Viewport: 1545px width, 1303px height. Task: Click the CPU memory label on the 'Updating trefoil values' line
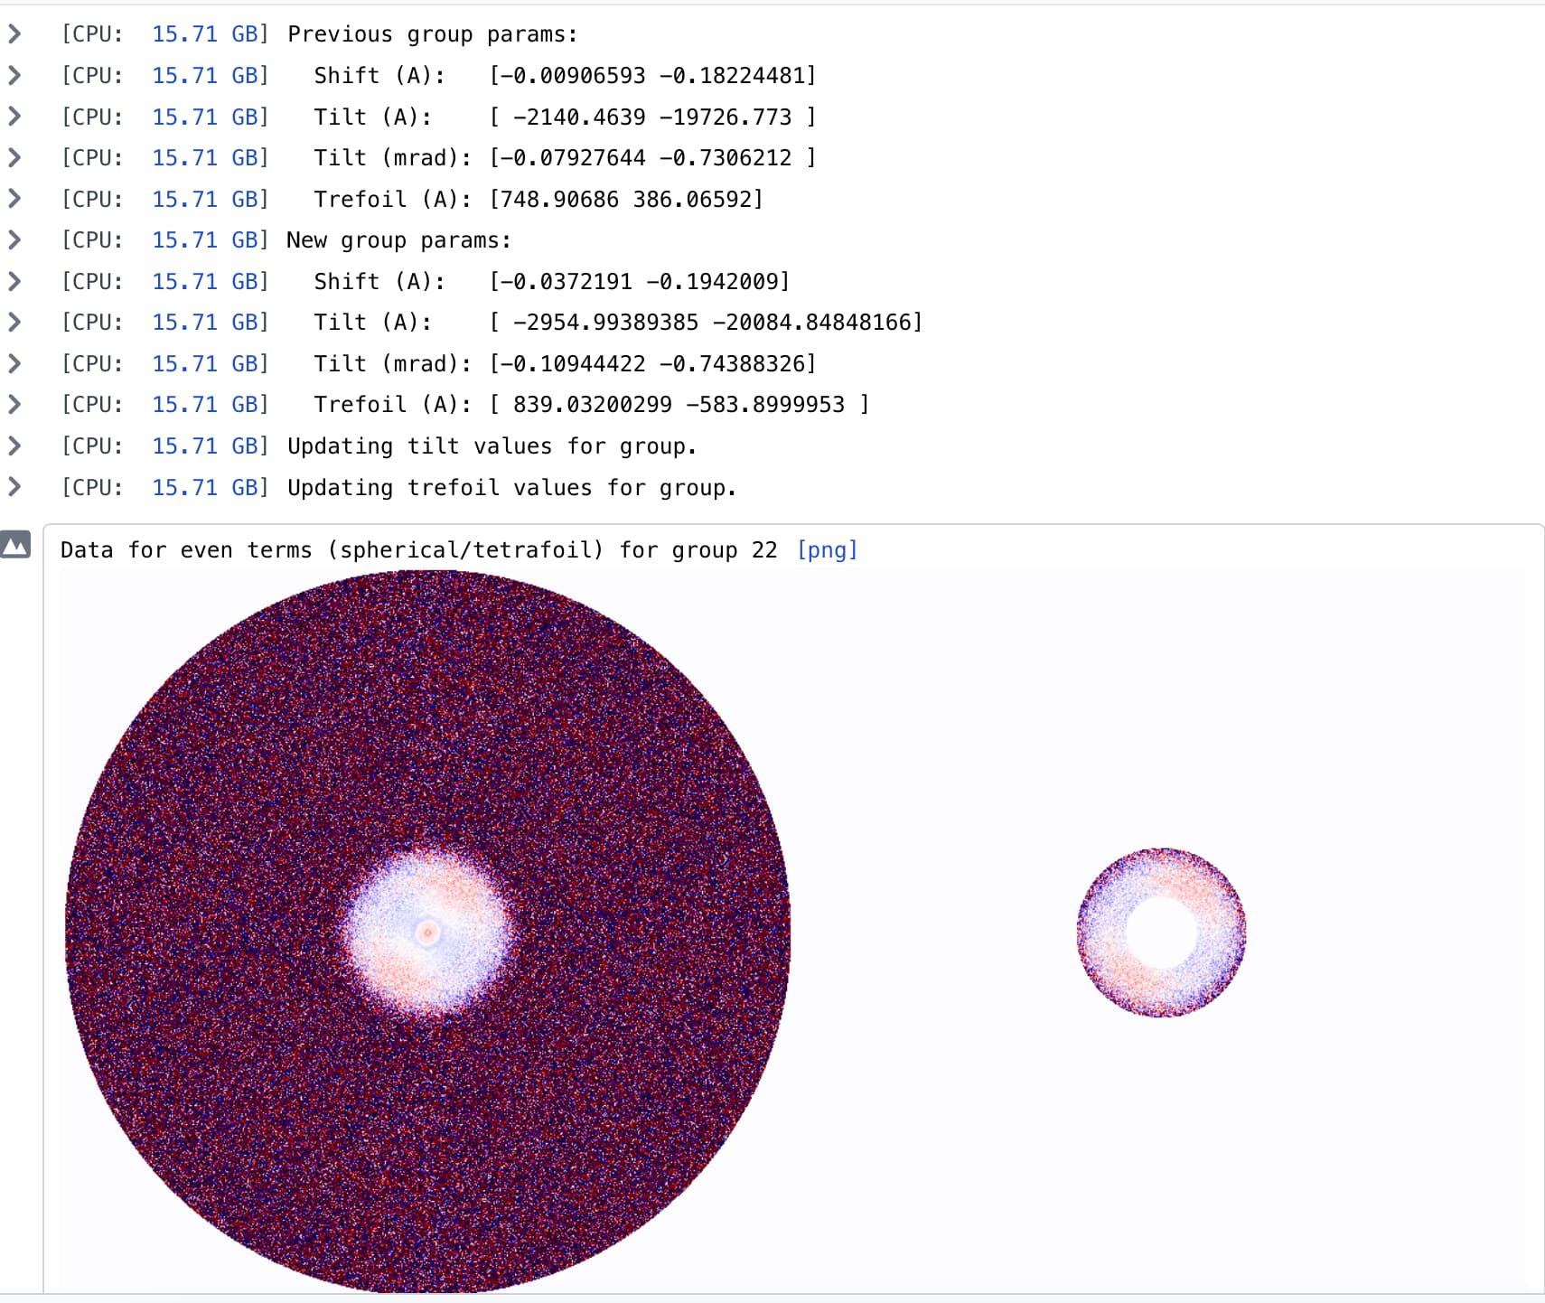(x=165, y=488)
